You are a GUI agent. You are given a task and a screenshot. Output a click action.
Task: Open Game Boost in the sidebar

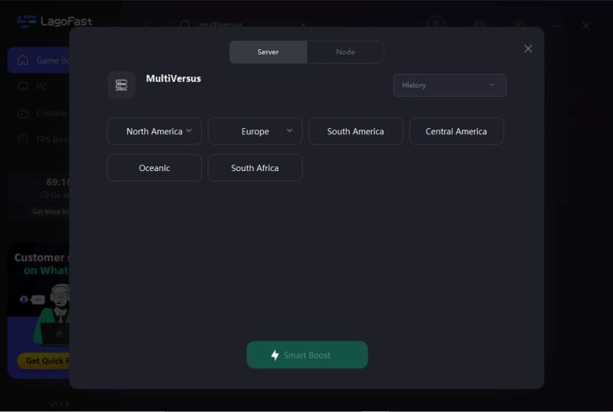click(x=38, y=61)
